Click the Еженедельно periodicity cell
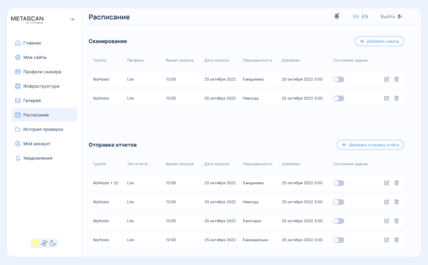The image size is (428, 265). click(x=256, y=240)
